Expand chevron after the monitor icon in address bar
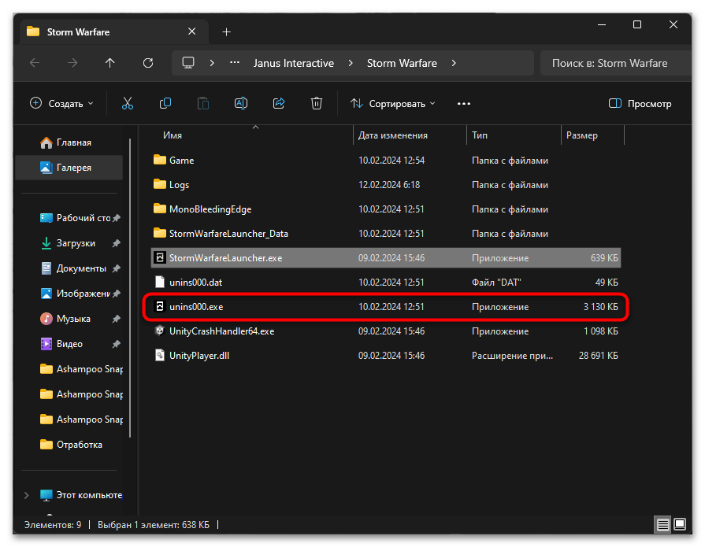The image size is (705, 547). [x=212, y=63]
